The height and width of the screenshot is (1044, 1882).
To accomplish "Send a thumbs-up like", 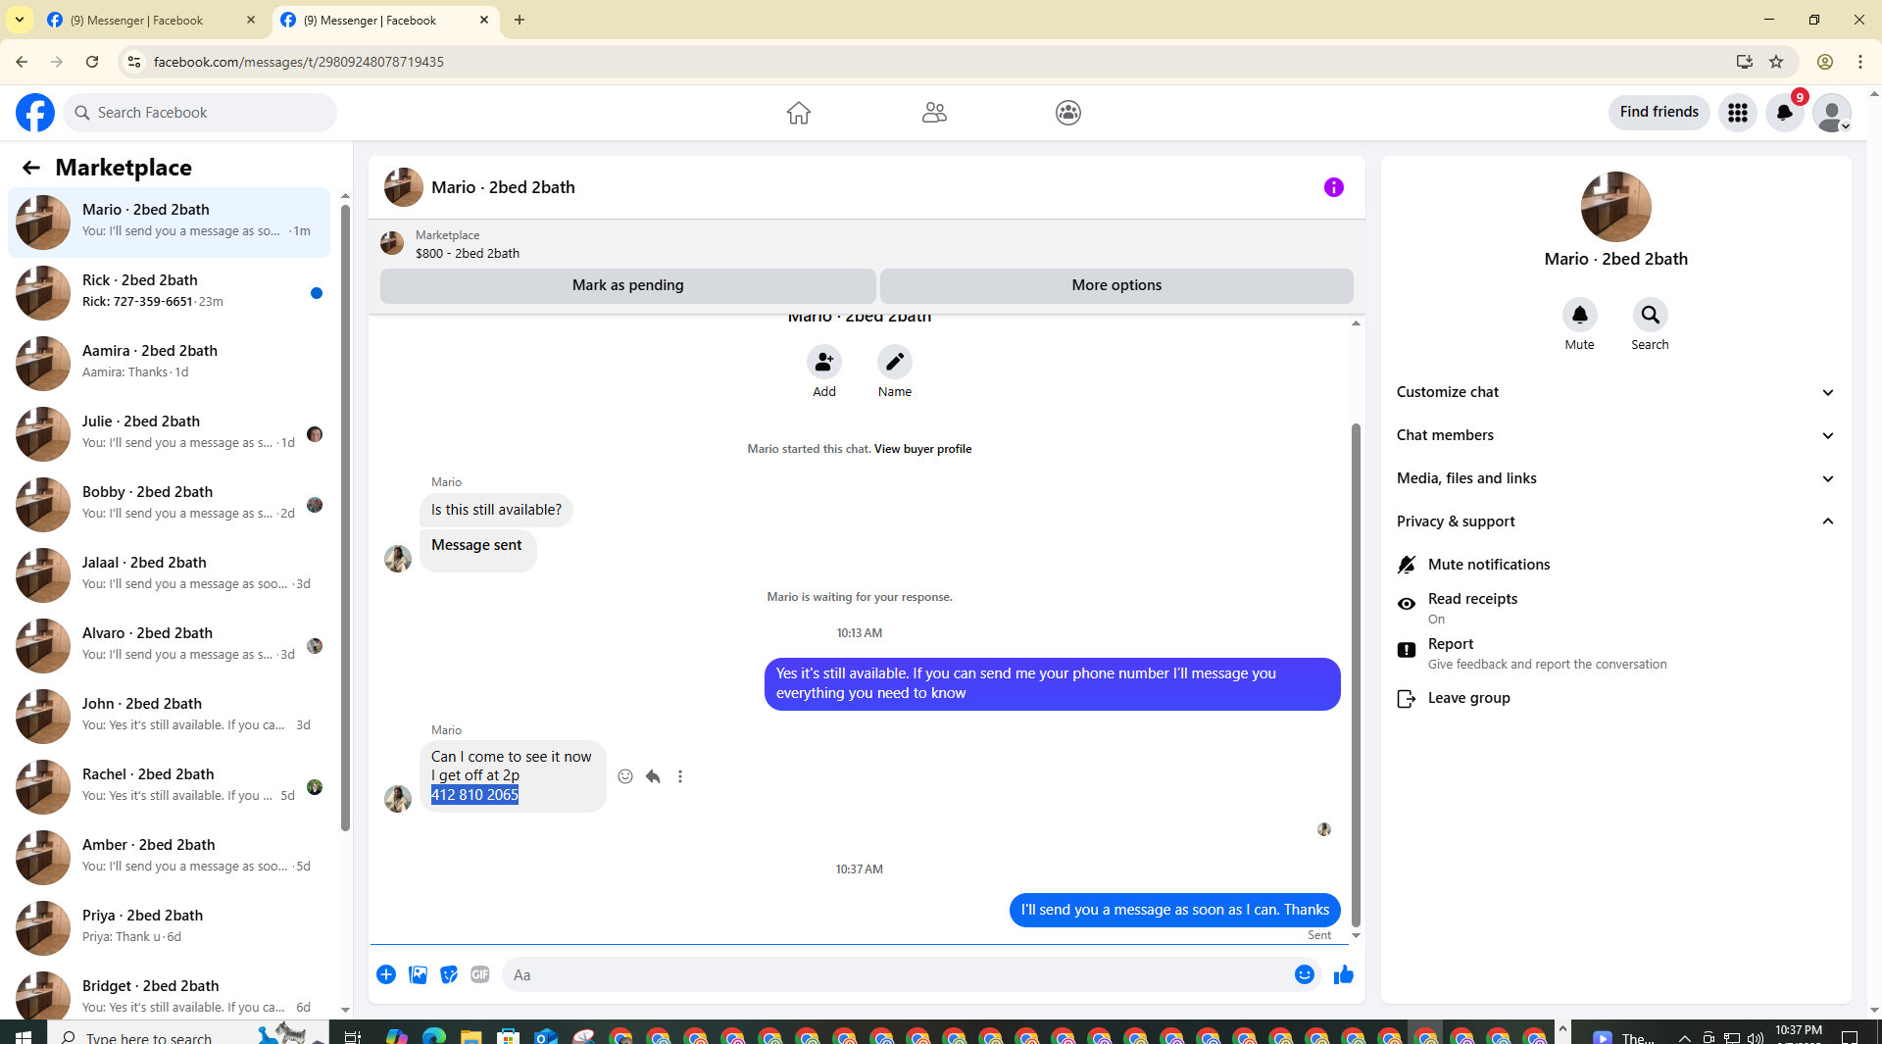I will pyautogui.click(x=1344, y=974).
